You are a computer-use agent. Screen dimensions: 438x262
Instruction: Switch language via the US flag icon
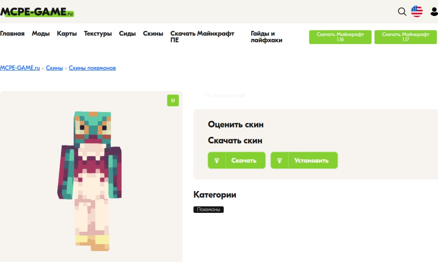tap(417, 12)
